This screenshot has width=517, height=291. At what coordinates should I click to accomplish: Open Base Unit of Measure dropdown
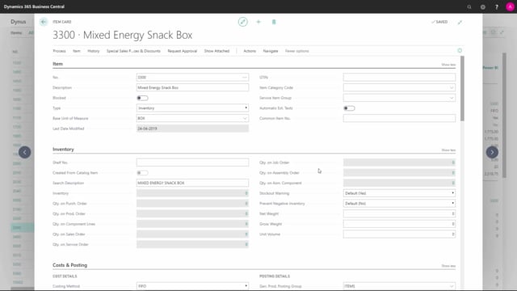(245, 118)
